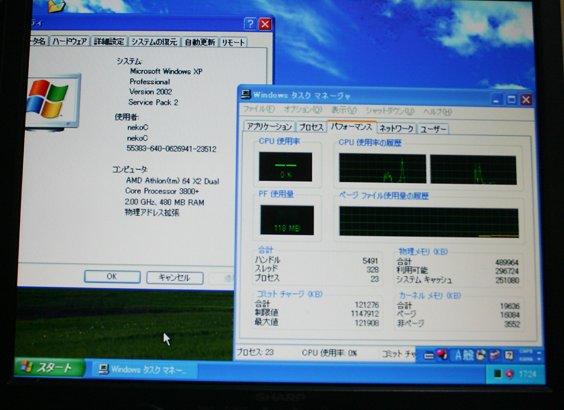The image size is (564, 410).
Task: Click the システム キャッシュ value 251080
Action: [x=507, y=280]
